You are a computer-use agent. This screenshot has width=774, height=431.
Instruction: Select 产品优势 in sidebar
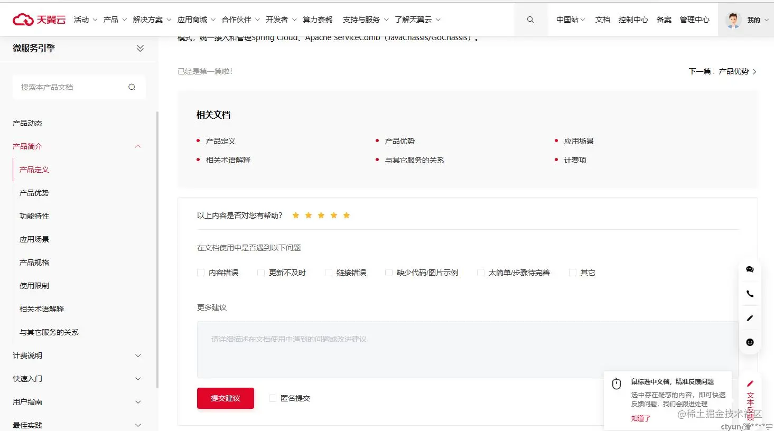[x=34, y=193]
